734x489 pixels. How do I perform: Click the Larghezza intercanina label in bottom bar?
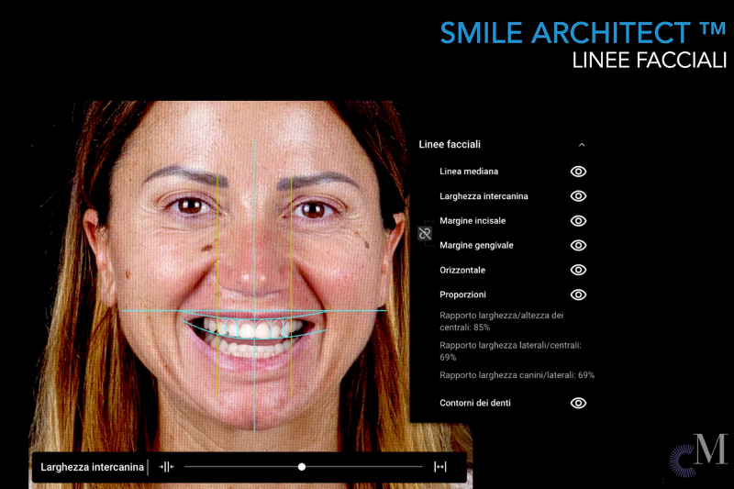(93, 467)
